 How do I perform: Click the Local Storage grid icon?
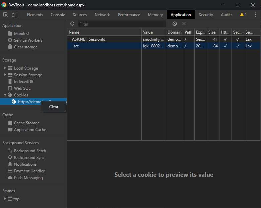pyautogui.click(x=10, y=68)
